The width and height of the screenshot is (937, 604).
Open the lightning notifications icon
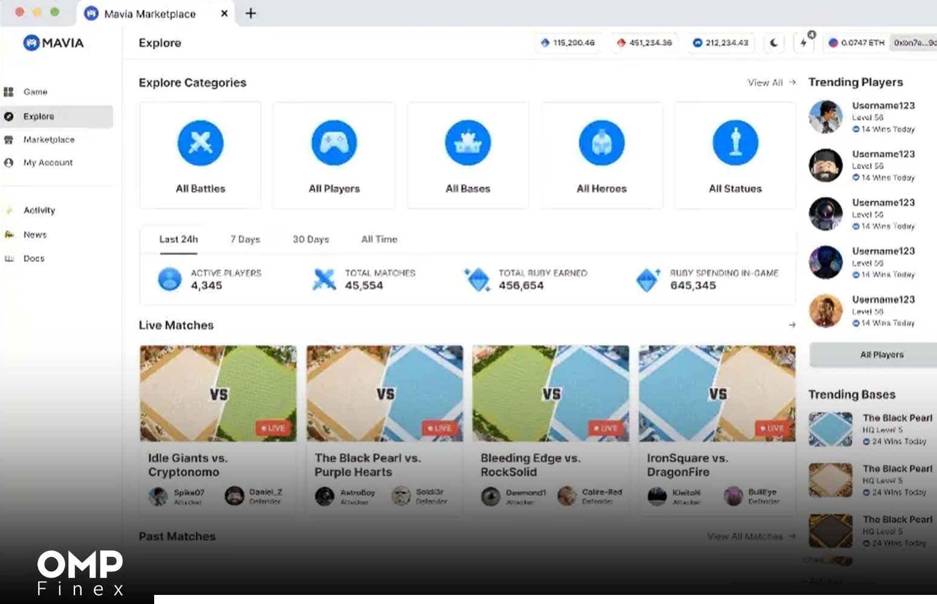(803, 43)
